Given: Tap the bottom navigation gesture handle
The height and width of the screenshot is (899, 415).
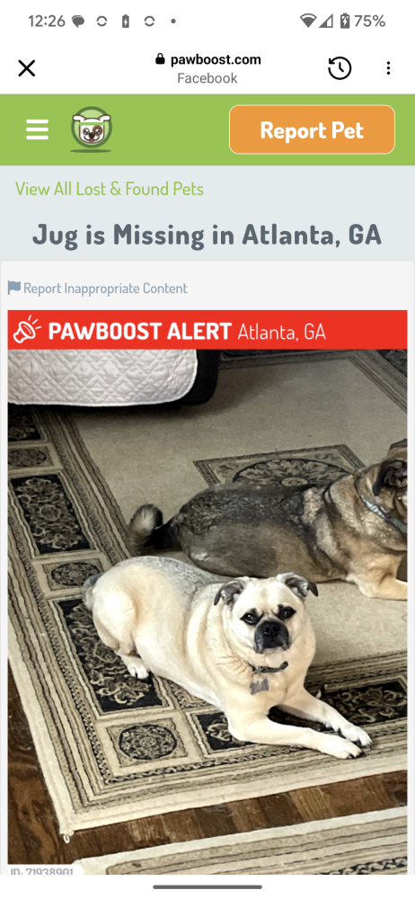Looking at the screenshot, I should (x=207, y=887).
